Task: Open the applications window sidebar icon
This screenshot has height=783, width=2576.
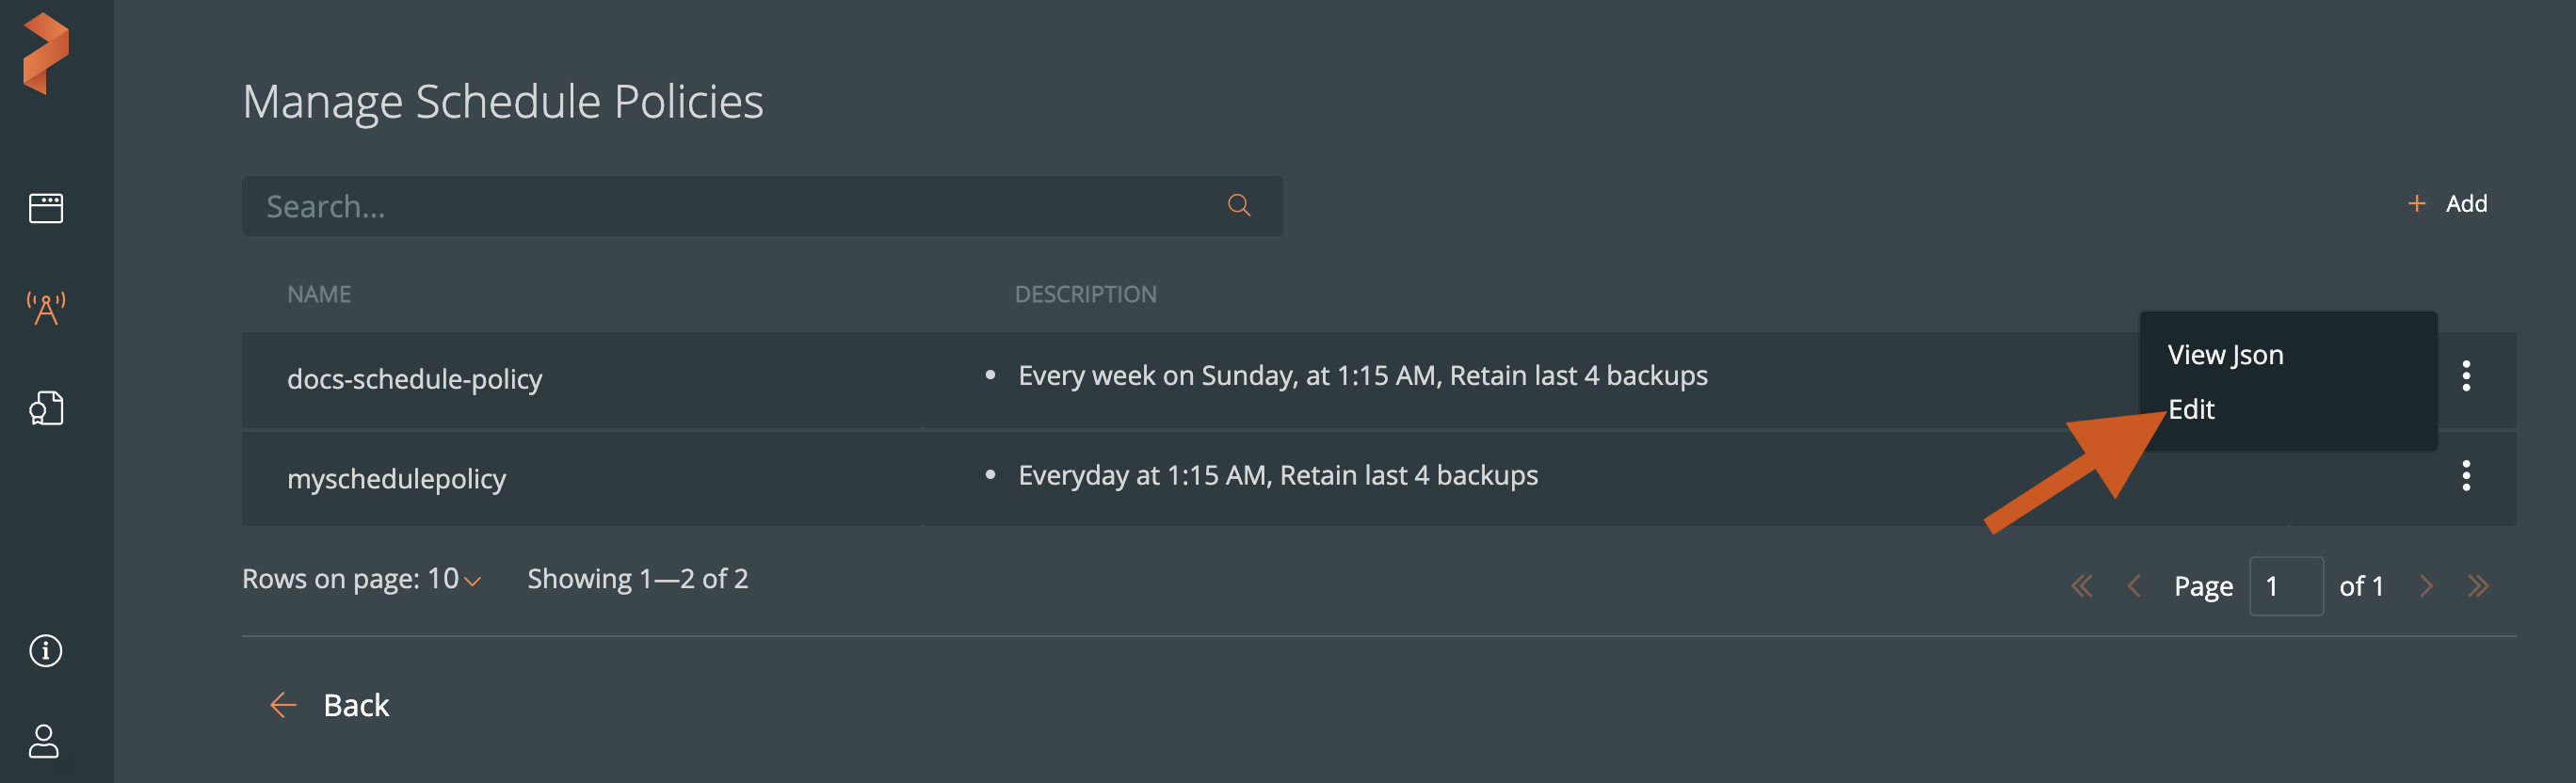Action: tap(46, 208)
